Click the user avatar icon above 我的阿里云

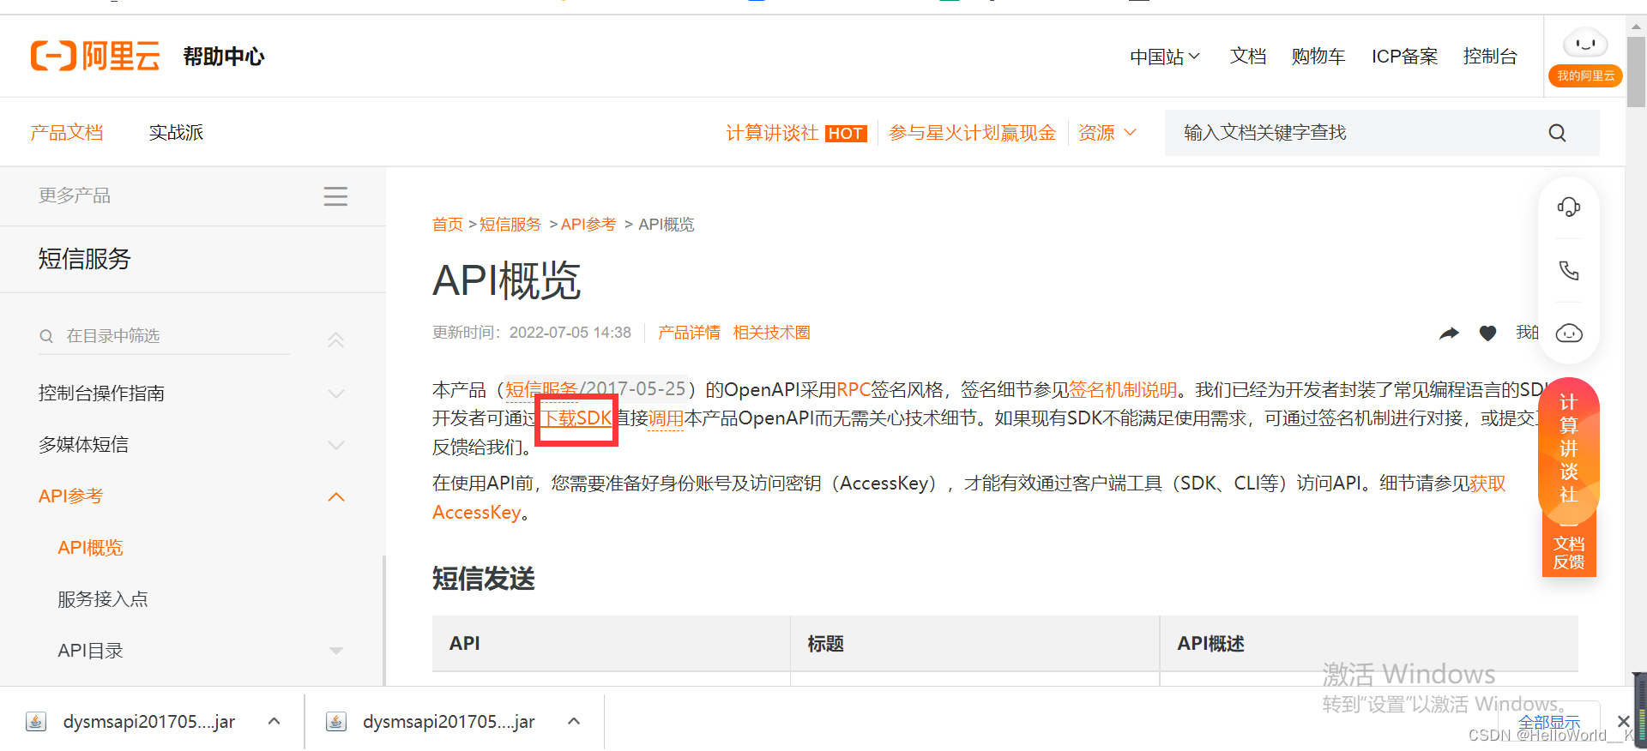pyautogui.click(x=1585, y=43)
